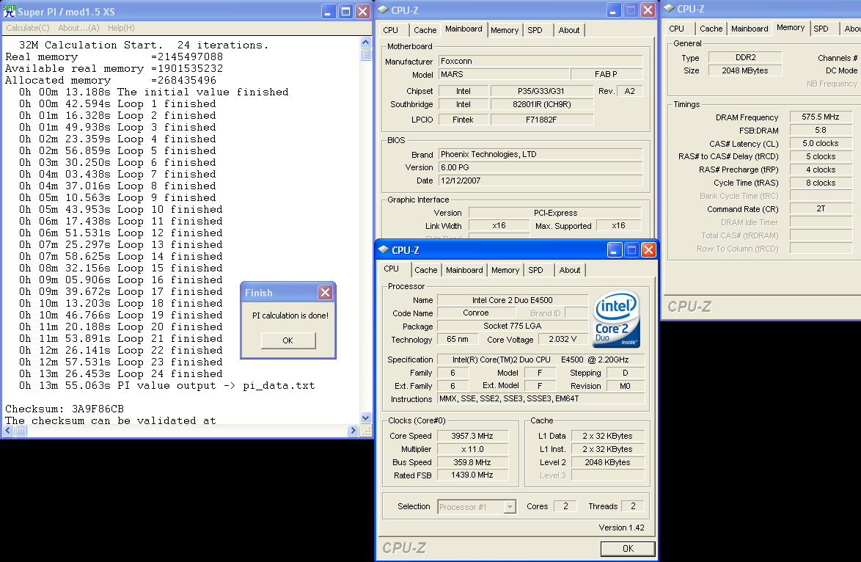Minimize the Super PI window
861x562 pixels.
click(x=329, y=12)
